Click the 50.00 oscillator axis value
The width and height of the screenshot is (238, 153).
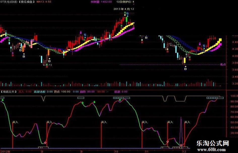pyautogui.click(x=234, y=122)
